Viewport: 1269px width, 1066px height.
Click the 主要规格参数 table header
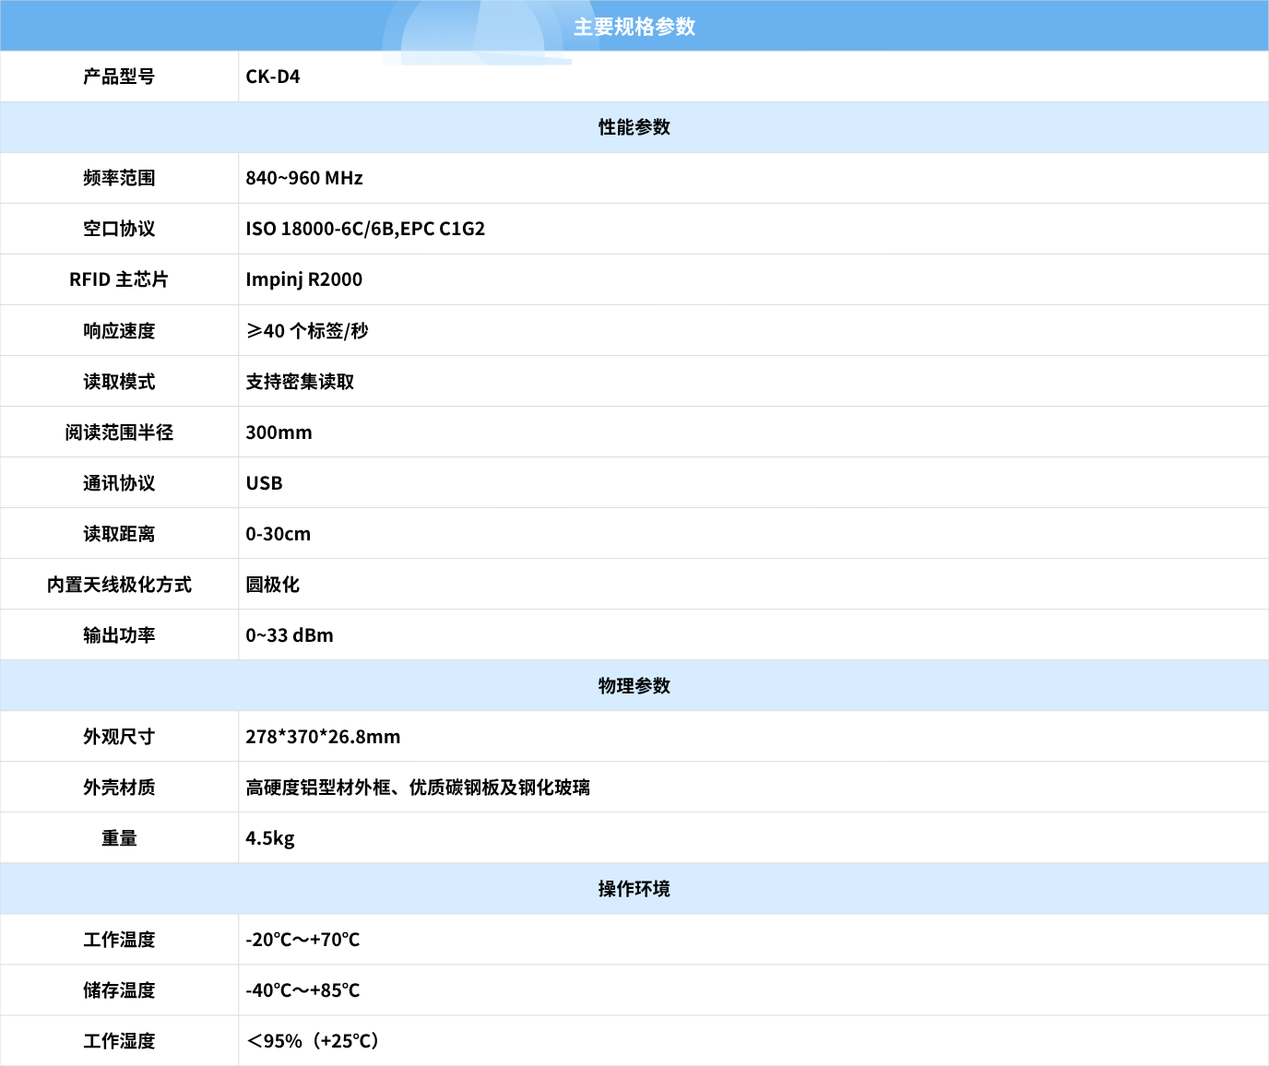(634, 27)
